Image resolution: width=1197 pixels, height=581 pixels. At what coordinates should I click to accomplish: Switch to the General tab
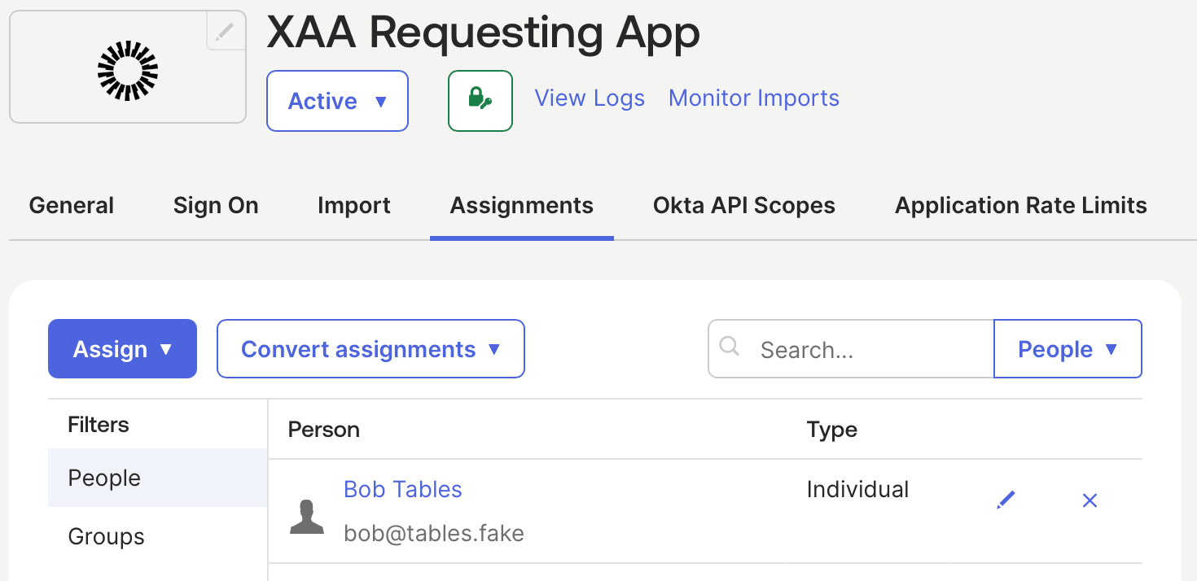point(72,205)
